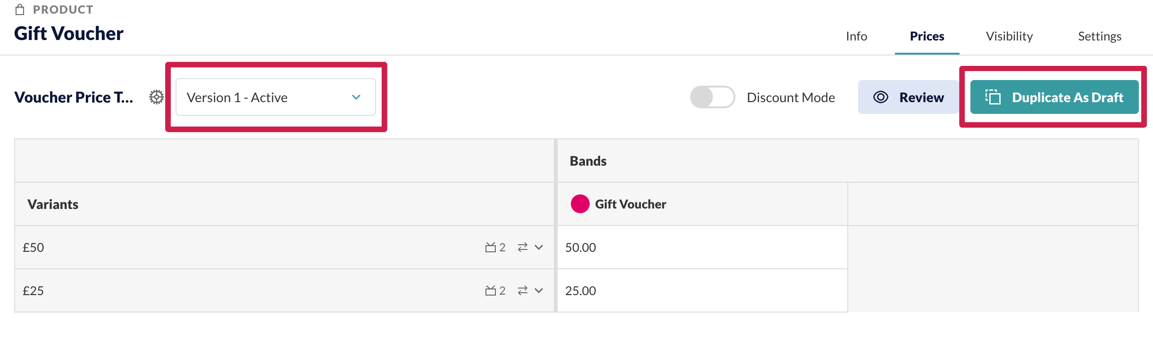This screenshot has width=1153, height=337.
Task: Expand the £25 variant chevron
Action: pos(539,290)
